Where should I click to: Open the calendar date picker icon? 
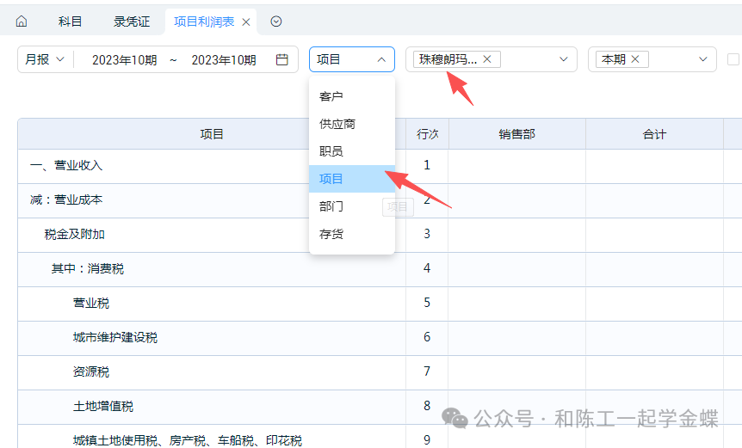281,59
